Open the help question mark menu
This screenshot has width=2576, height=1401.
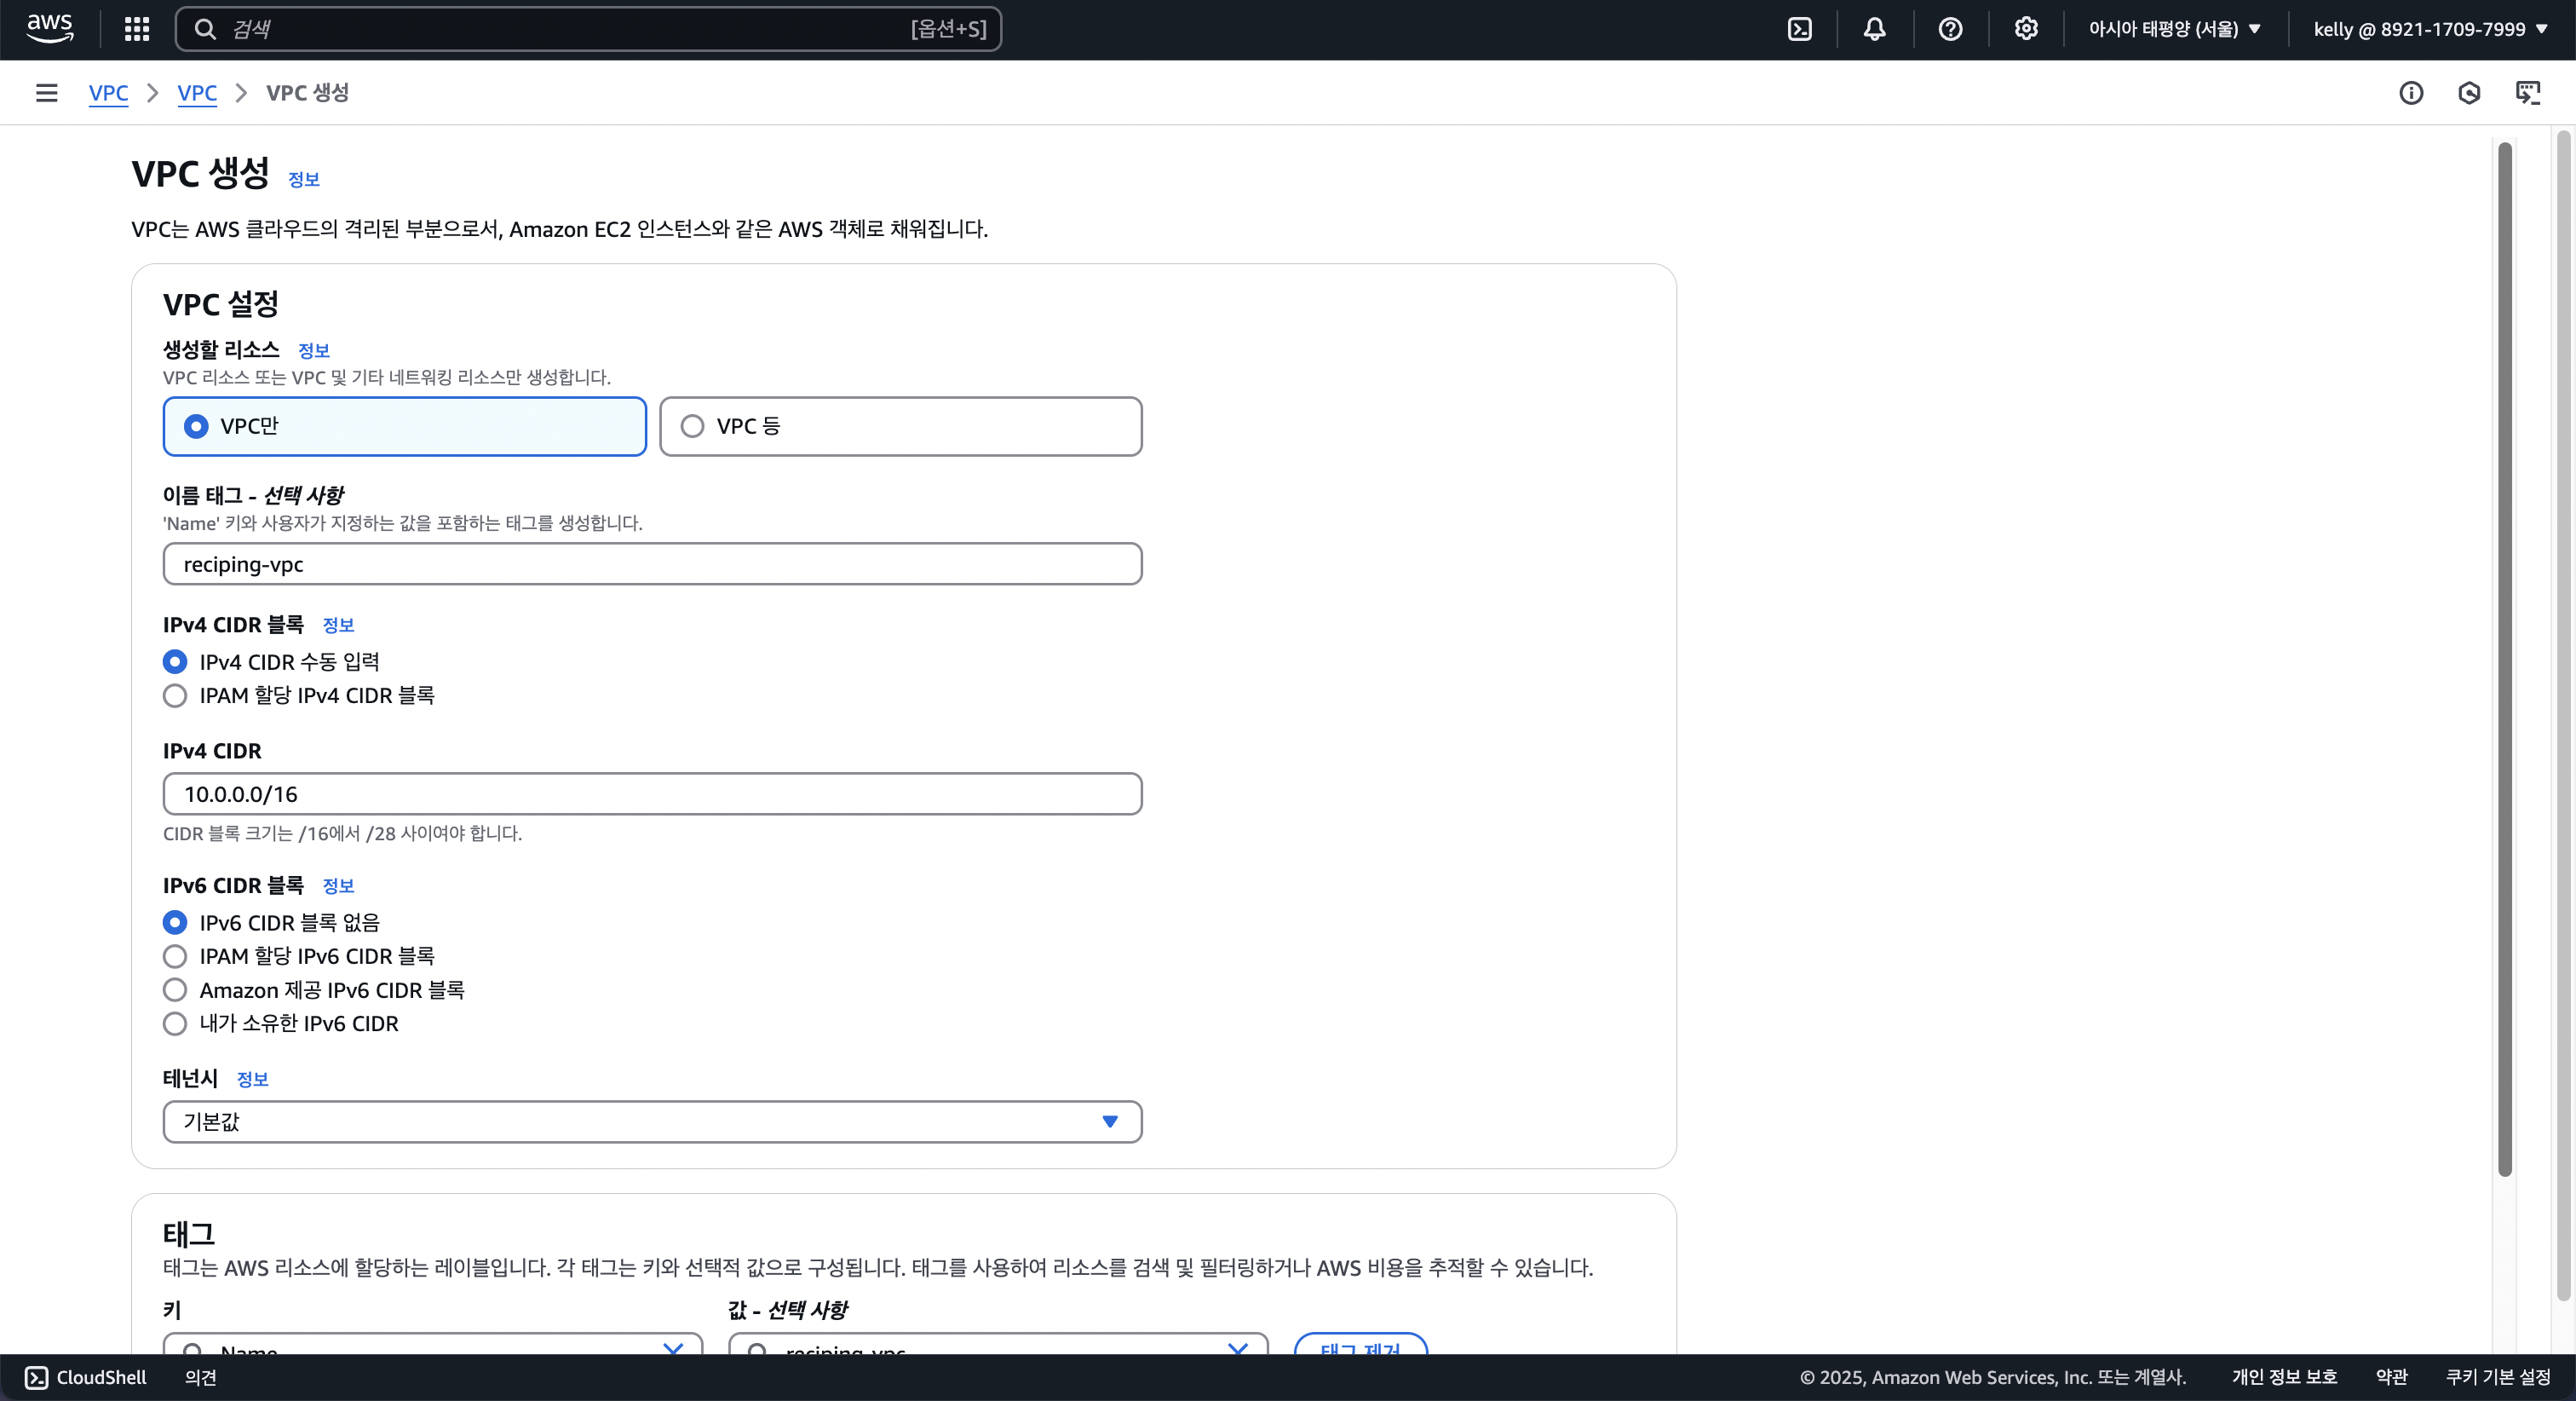[1950, 29]
